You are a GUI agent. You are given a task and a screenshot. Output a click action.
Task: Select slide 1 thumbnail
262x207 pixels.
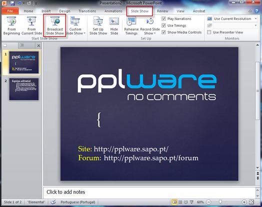[x=24, y=62]
